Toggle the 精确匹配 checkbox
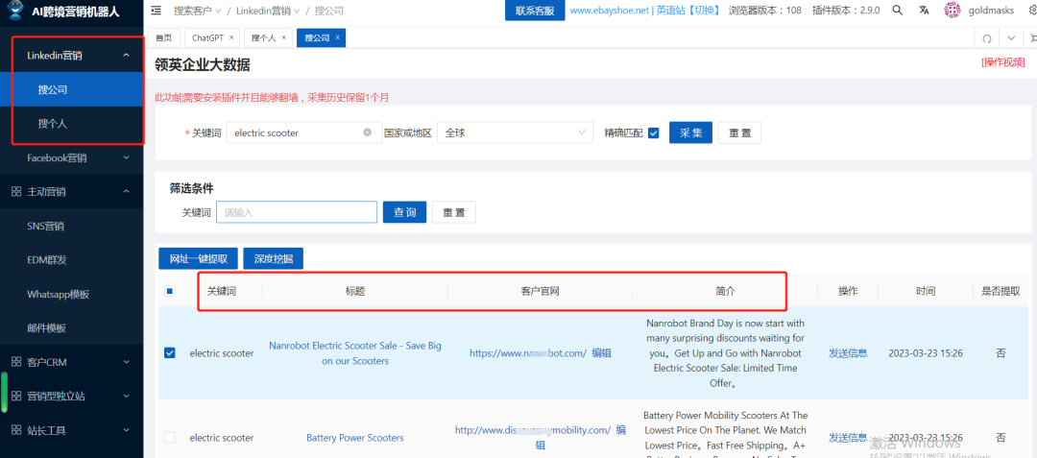This screenshot has height=458, width=1037. [x=654, y=133]
